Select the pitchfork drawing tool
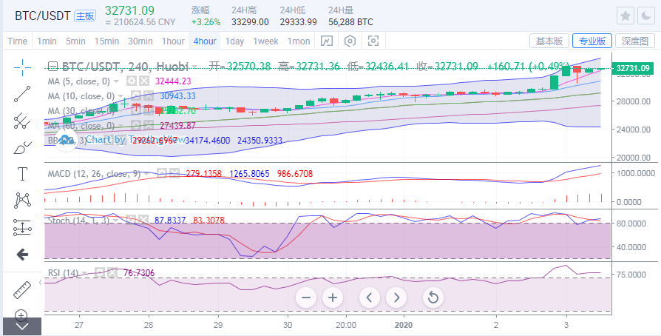 pos(22,121)
